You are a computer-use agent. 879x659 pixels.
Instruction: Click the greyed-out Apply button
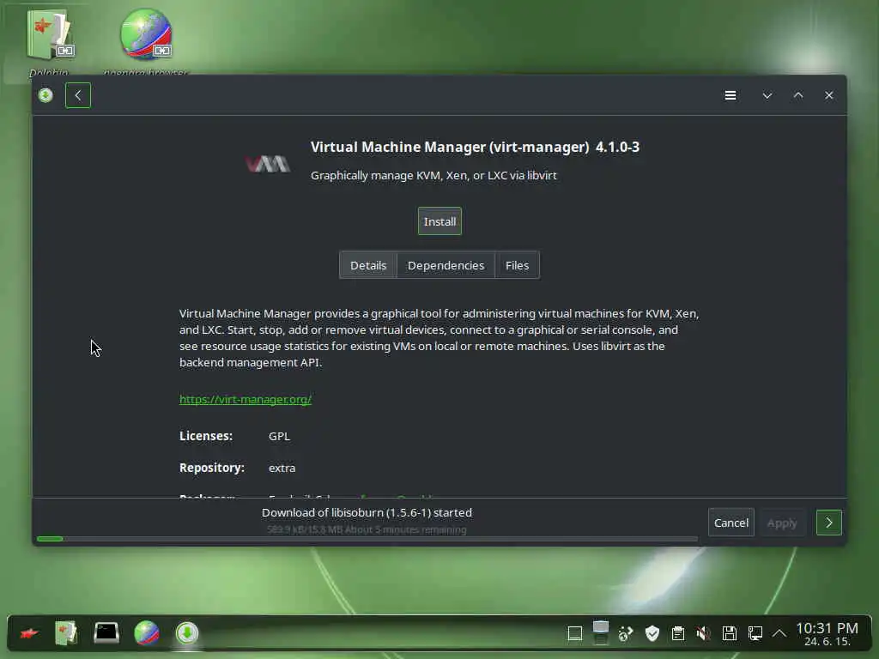coord(781,523)
